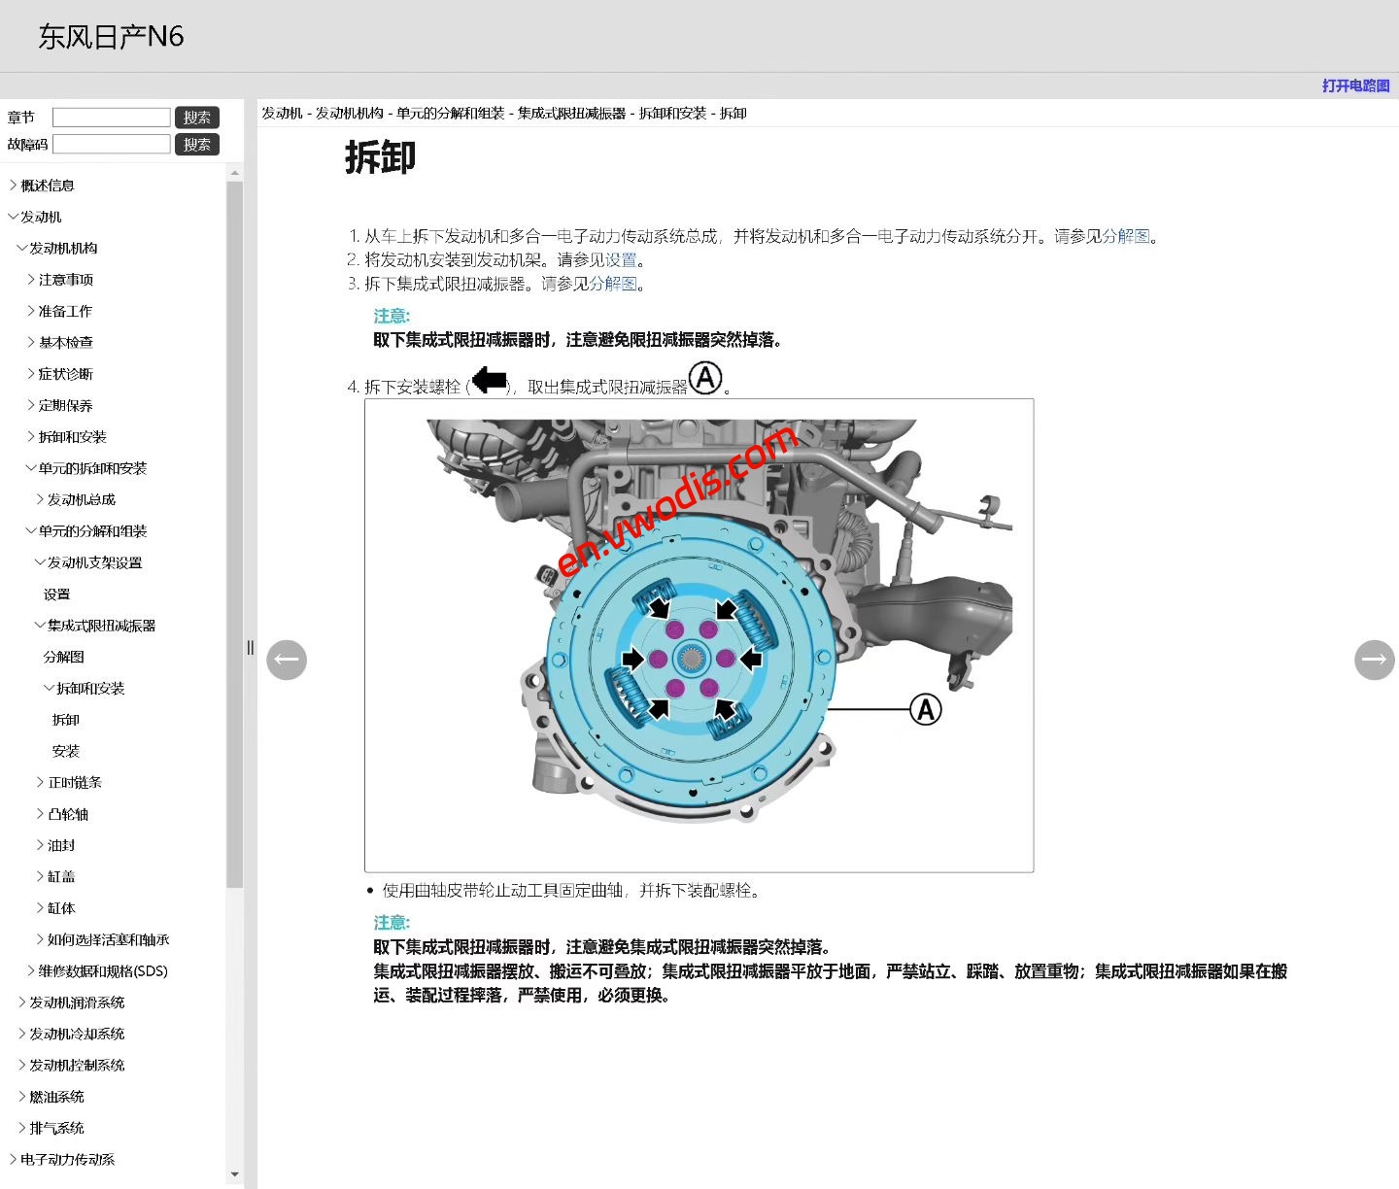Select the 燃油系统 tree item

coord(55,1096)
